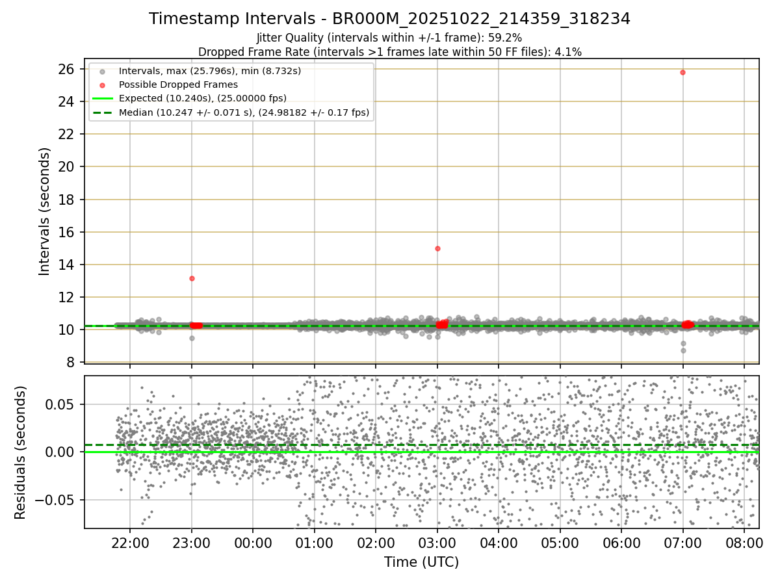Click the legend entry 'Possible Dropped Frames'
The width and height of the screenshot is (780, 585).
(x=178, y=84)
